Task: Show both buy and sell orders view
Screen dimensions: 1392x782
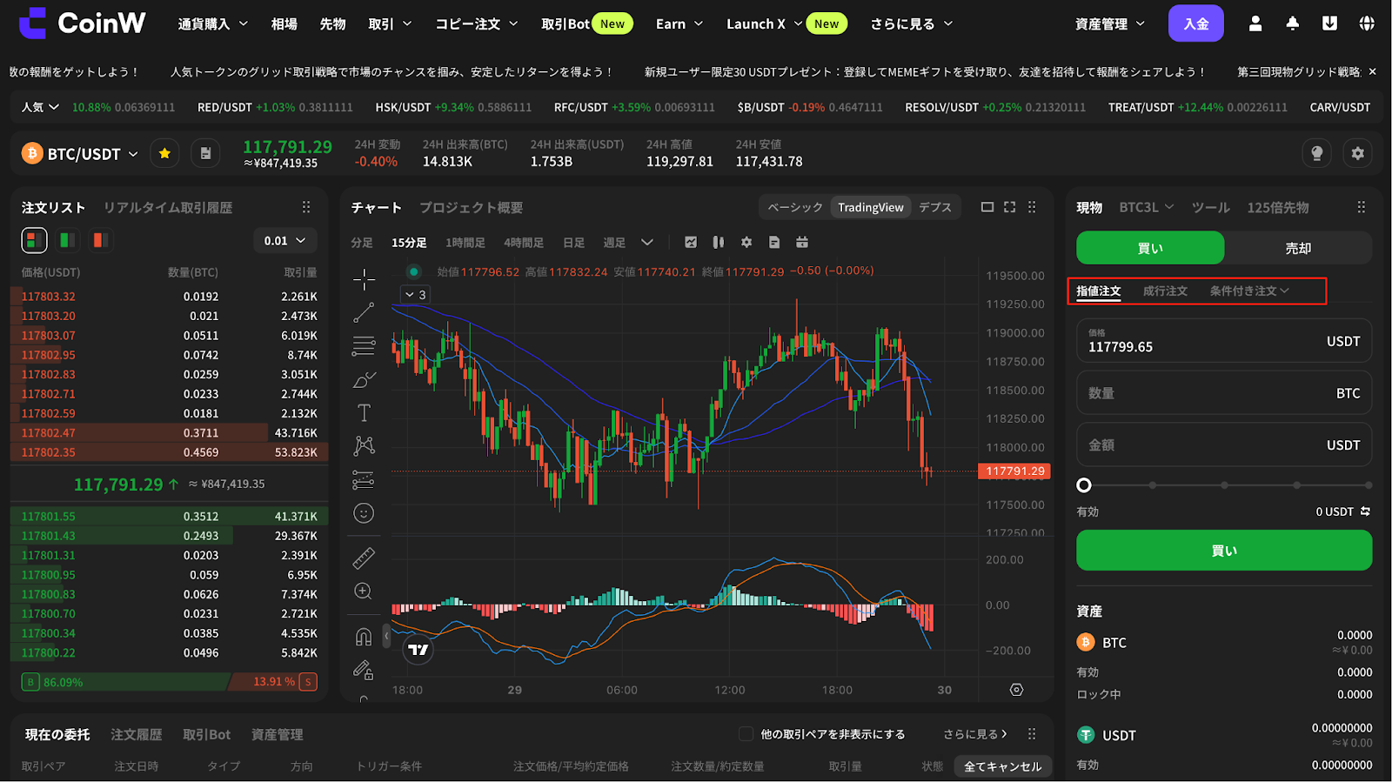Action: [34, 239]
